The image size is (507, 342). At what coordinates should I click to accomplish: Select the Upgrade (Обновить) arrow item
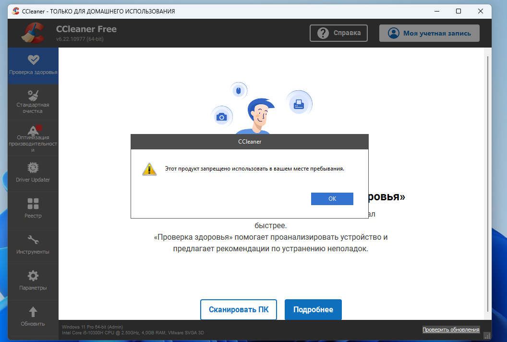(x=33, y=317)
